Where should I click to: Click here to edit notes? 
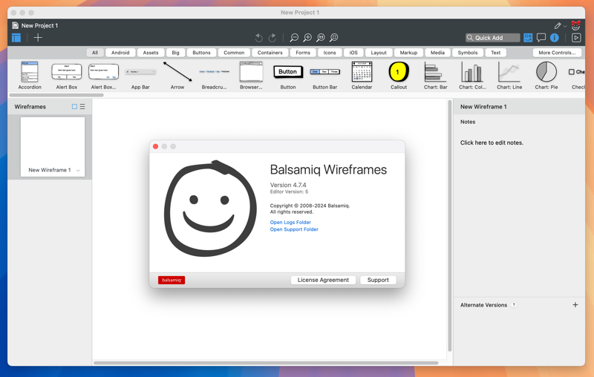coord(492,142)
